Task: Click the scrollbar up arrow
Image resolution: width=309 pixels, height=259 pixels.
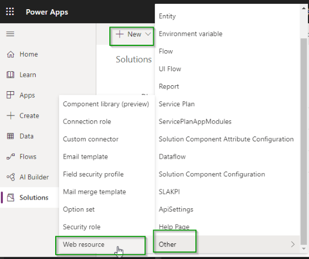Action: (x=304, y=8)
